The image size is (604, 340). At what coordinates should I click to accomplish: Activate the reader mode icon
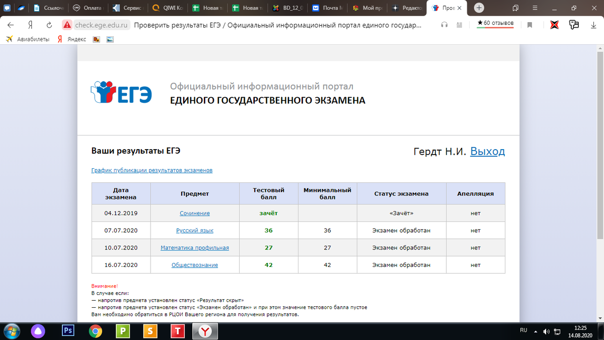[459, 24]
